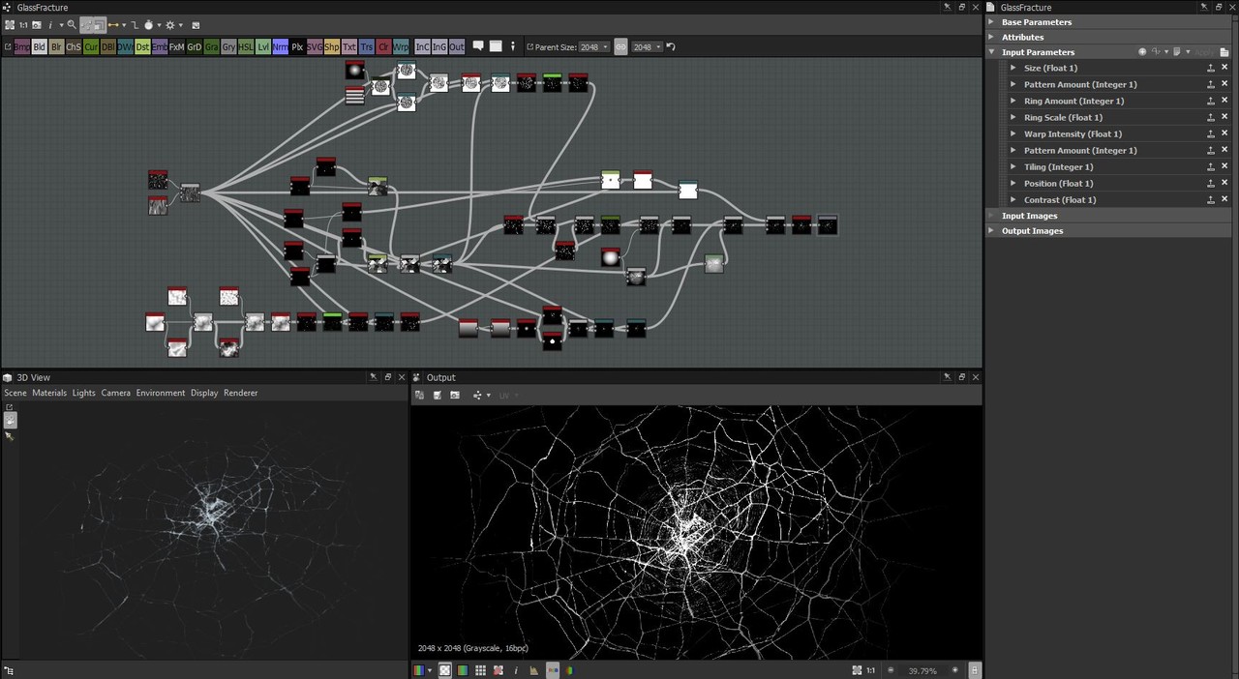The width and height of the screenshot is (1239, 679).
Task: Toggle graph info display icon
Action: pyautogui.click(x=50, y=25)
